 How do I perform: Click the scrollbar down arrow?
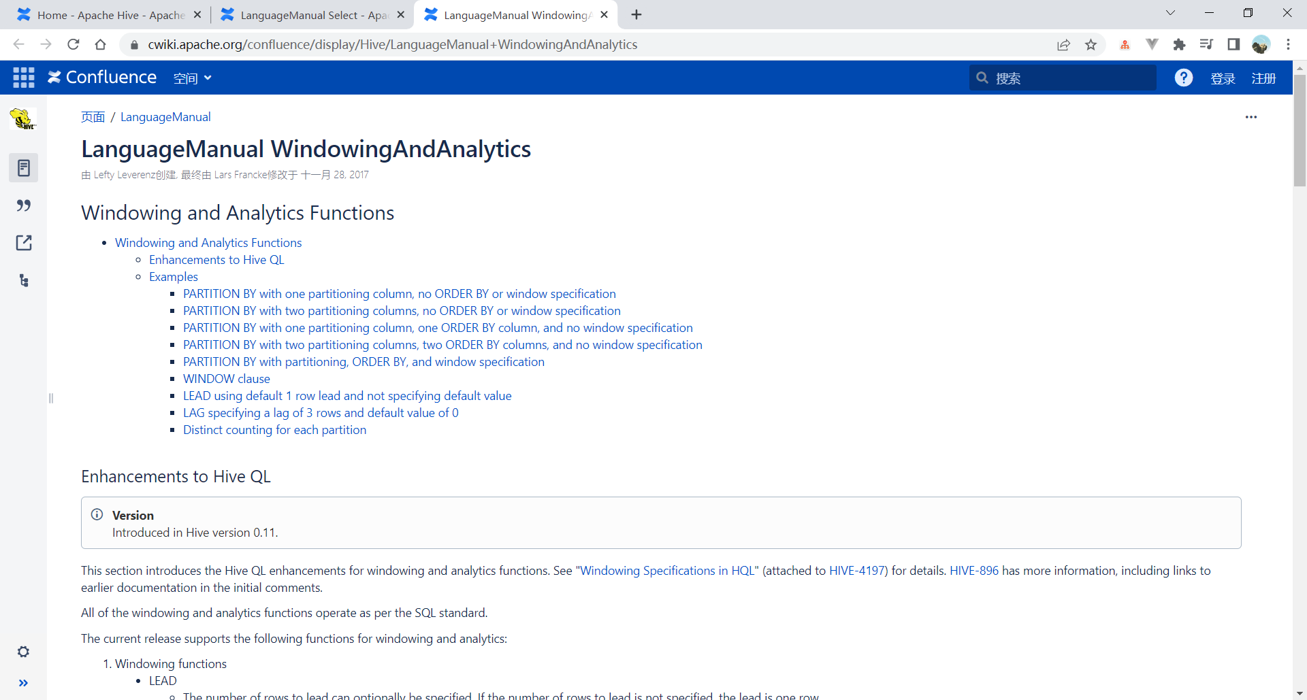(x=1300, y=693)
